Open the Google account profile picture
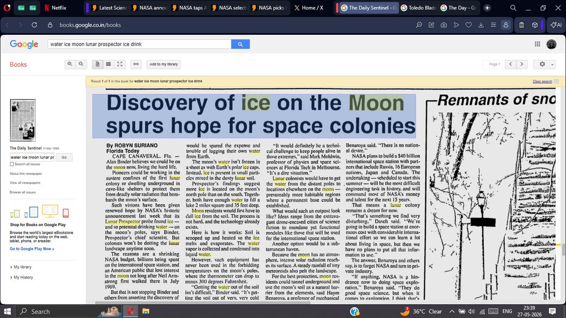 552,44
